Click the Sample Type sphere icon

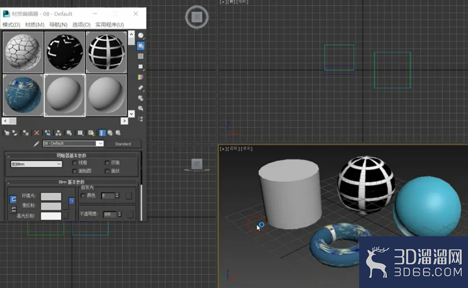coord(140,36)
